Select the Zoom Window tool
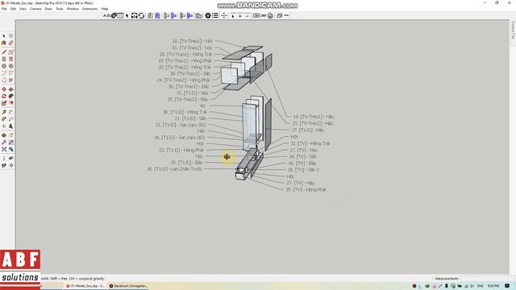 point(10,143)
